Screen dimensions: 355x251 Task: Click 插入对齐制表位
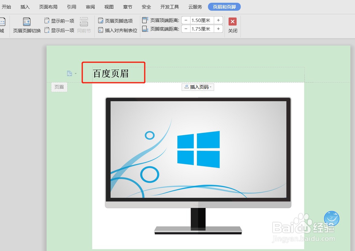(118, 30)
